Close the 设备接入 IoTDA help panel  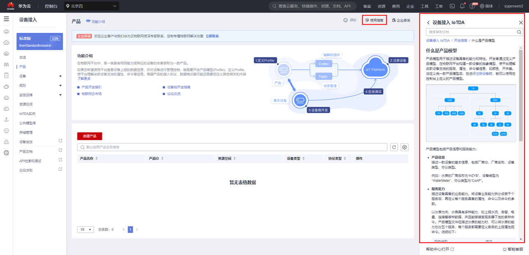(521, 23)
